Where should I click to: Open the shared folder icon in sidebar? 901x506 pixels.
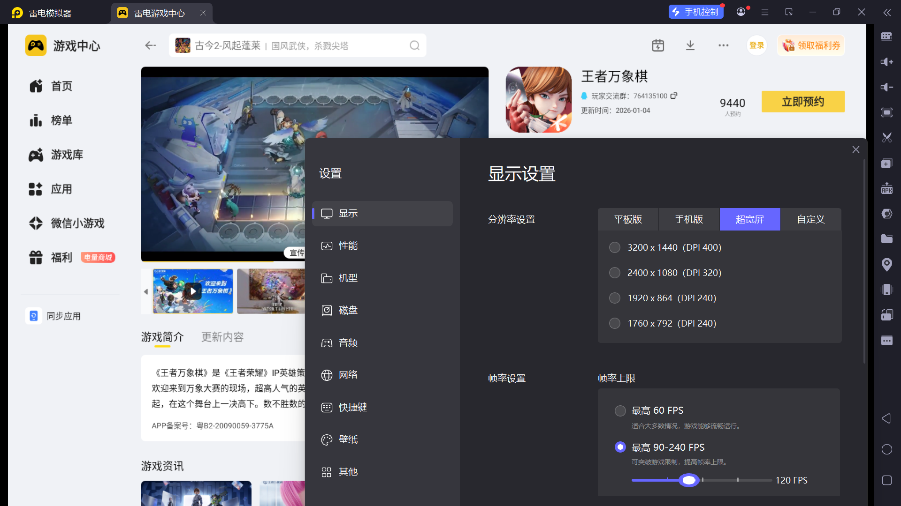coord(886,239)
